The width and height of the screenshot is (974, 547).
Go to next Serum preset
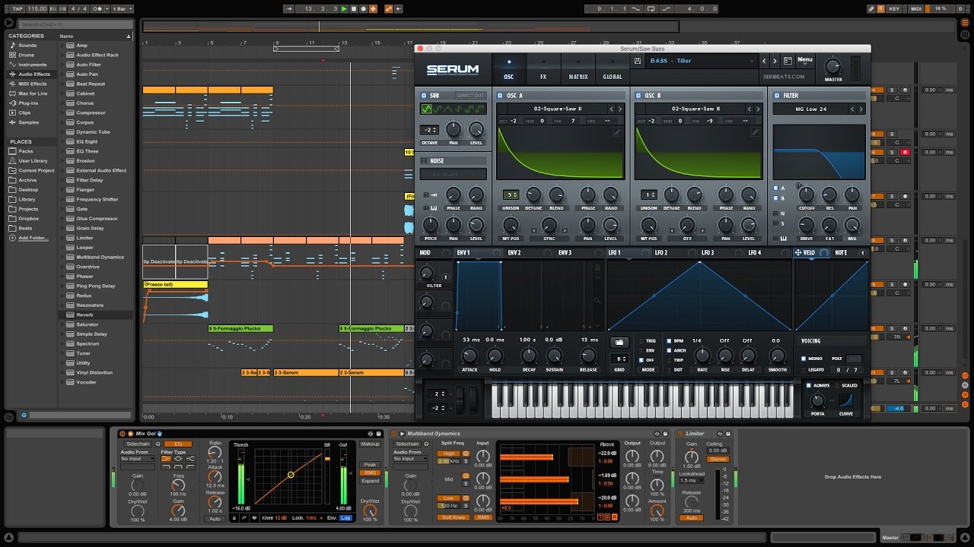click(x=775, y=61)
